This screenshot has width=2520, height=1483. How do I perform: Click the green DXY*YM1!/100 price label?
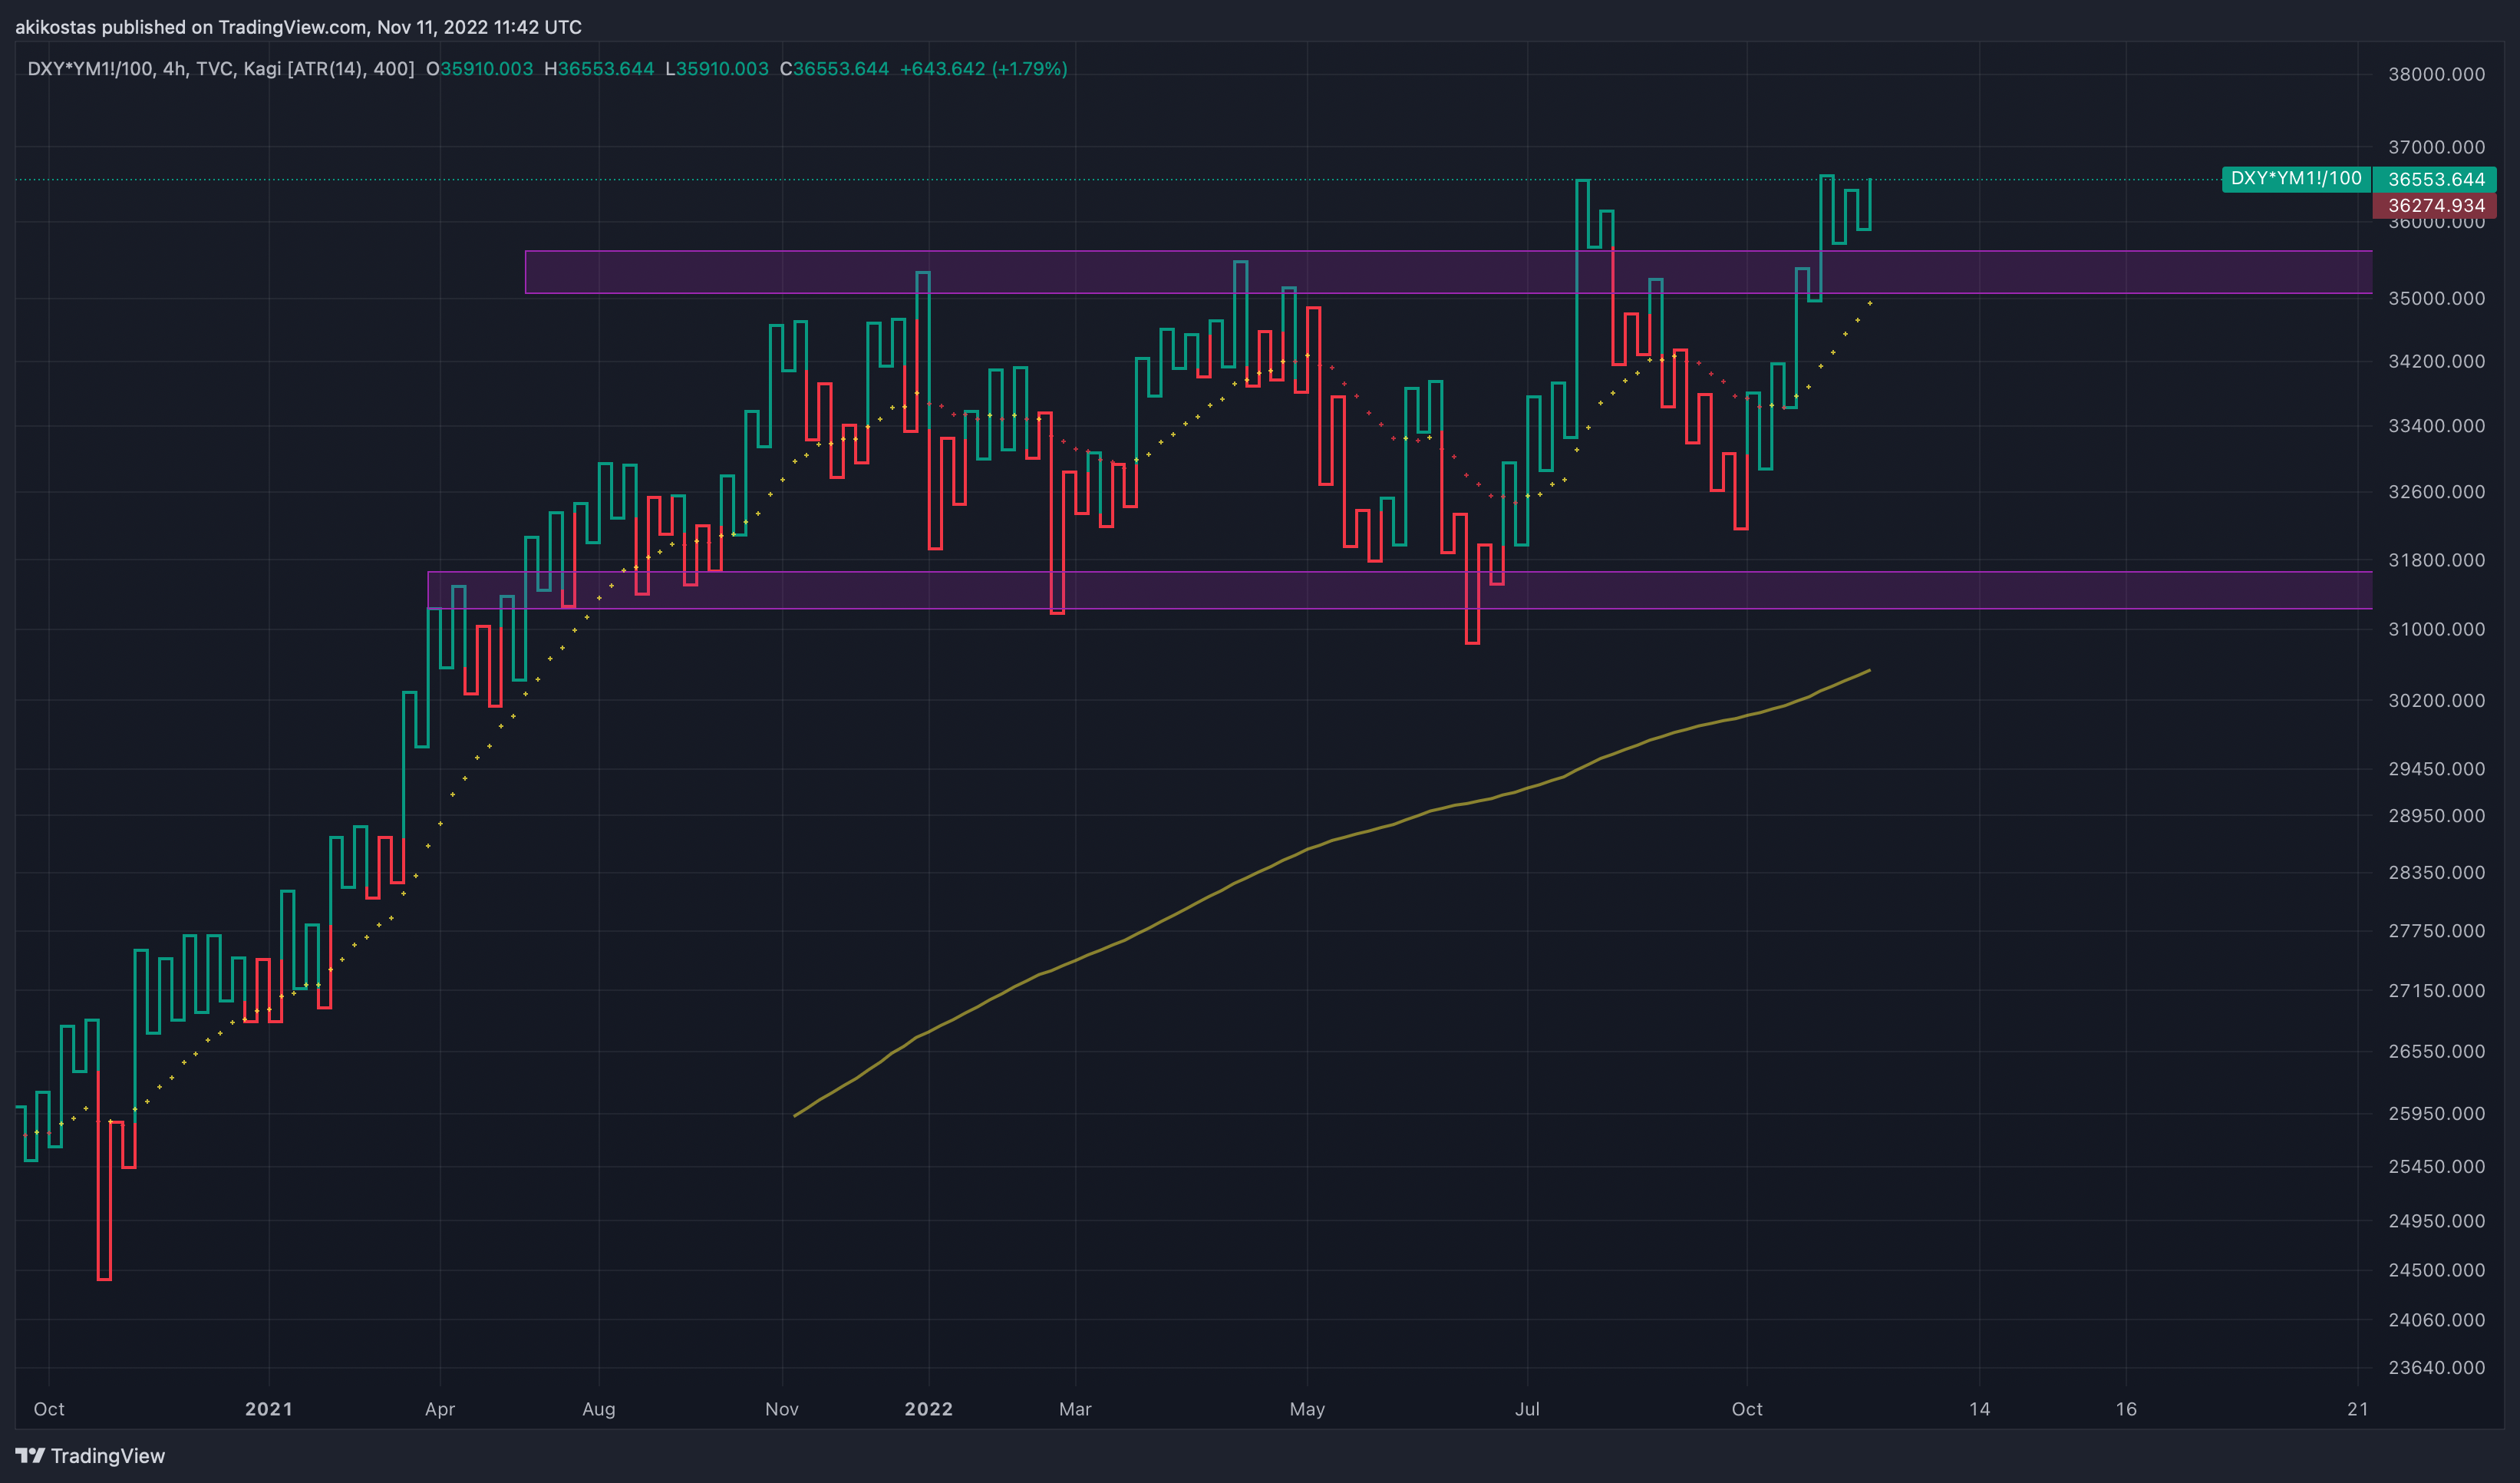[2296, 179]
